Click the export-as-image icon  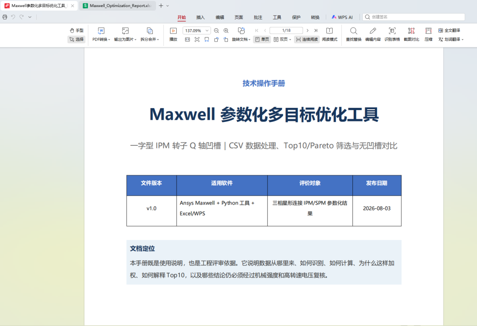click(x=125, y=31)
